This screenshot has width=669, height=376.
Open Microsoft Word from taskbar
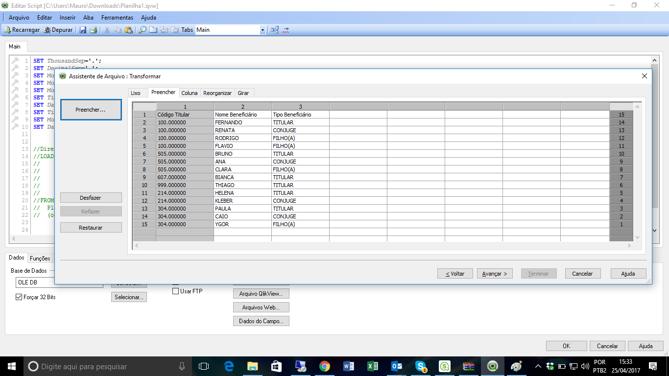pyautogui.click(x=348, y=366)
